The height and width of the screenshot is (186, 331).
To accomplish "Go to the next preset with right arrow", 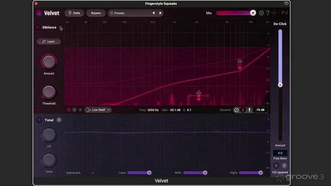I will click(160, 13).
